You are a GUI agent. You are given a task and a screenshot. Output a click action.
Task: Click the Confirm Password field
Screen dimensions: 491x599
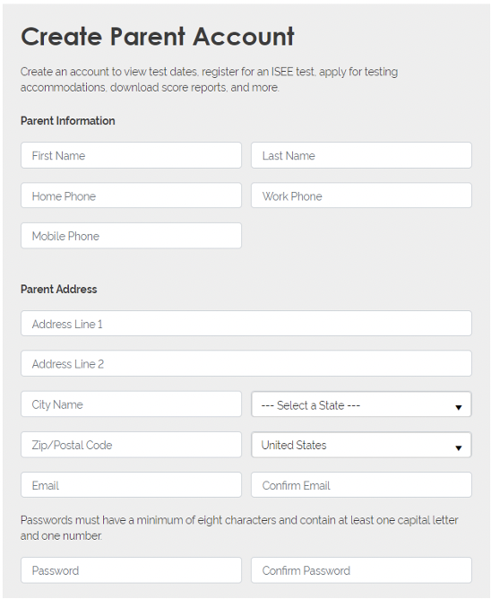361,570
